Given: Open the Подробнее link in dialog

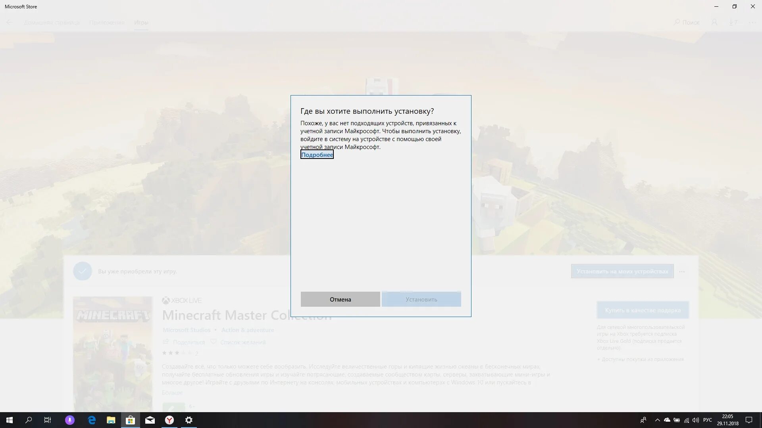Looking at the screenshot, I should [x=317, y=155].
